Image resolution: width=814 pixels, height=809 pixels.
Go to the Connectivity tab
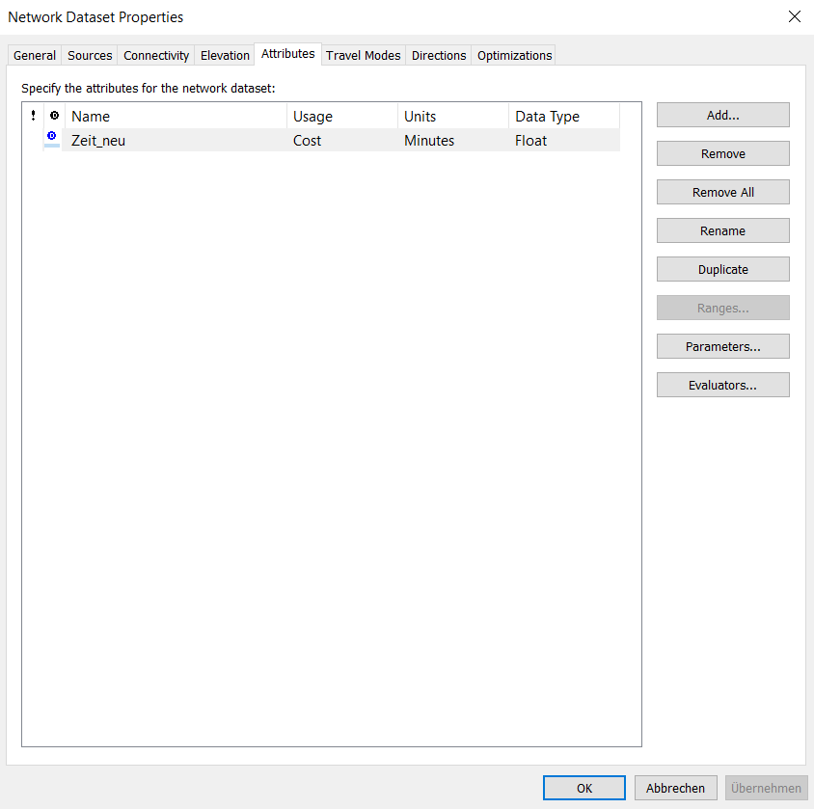coord(156,55)
